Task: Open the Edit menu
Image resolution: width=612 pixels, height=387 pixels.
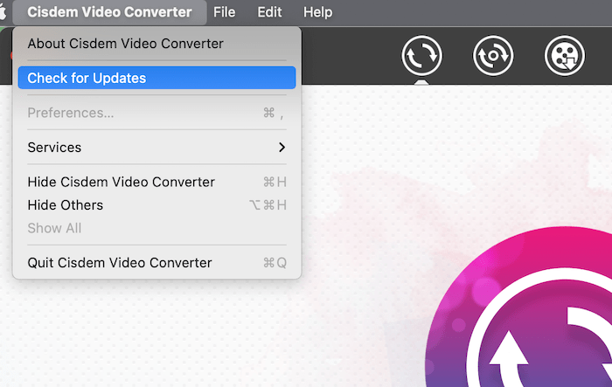Action: pos(269,12)
